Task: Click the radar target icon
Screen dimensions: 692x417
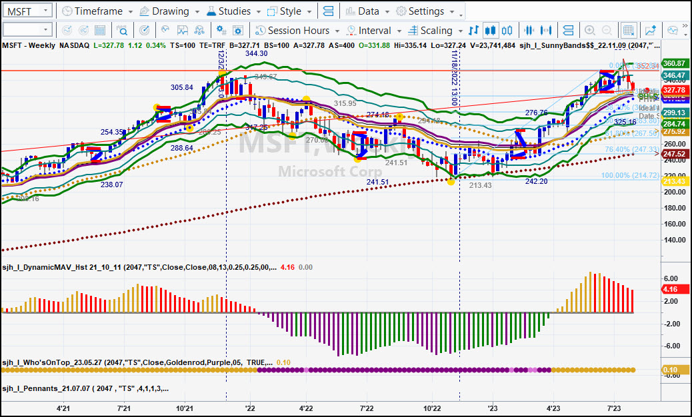Action: (x=144, y=31)
